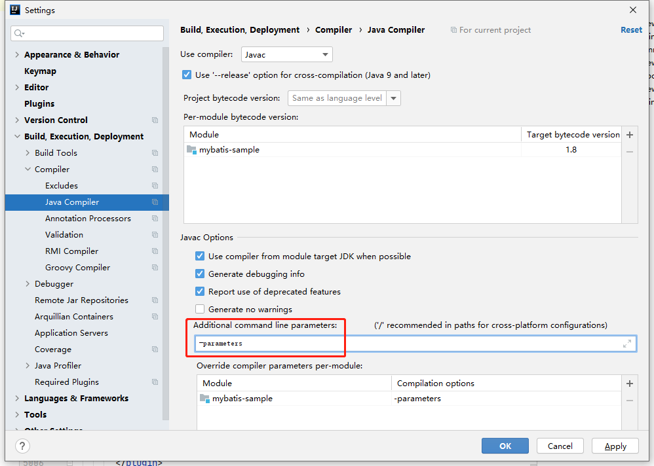Click project-level icon next to Annotation Processors
This screenshot has height=466, width=654.
155,219
